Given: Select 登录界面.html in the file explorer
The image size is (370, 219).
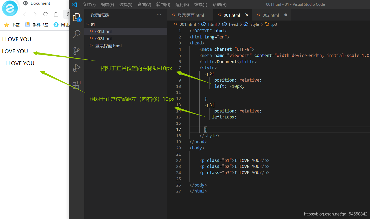Looking at the screenshot, I should (x=126, y=46).
